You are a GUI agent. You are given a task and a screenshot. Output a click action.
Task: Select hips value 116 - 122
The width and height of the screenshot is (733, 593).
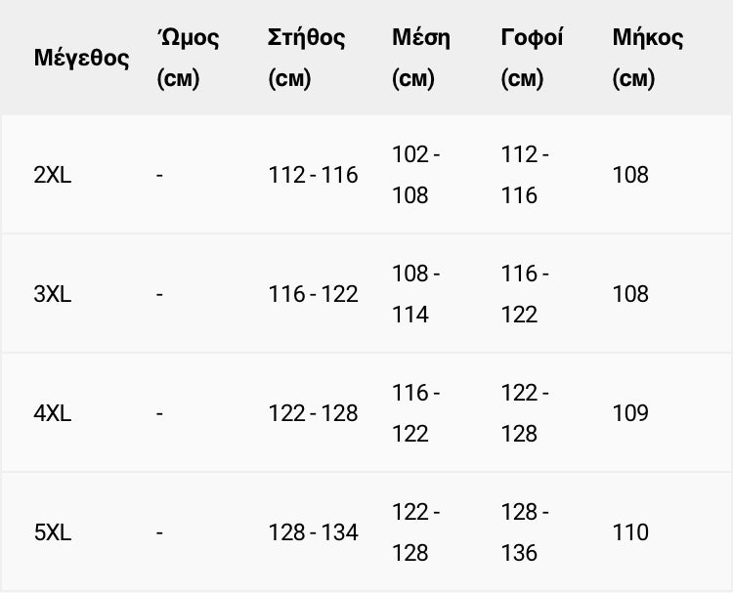(525, 294)
